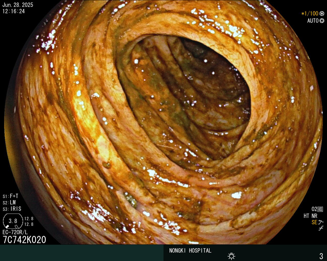Click the scope tip diagram showing 3.8

point(13,221)
